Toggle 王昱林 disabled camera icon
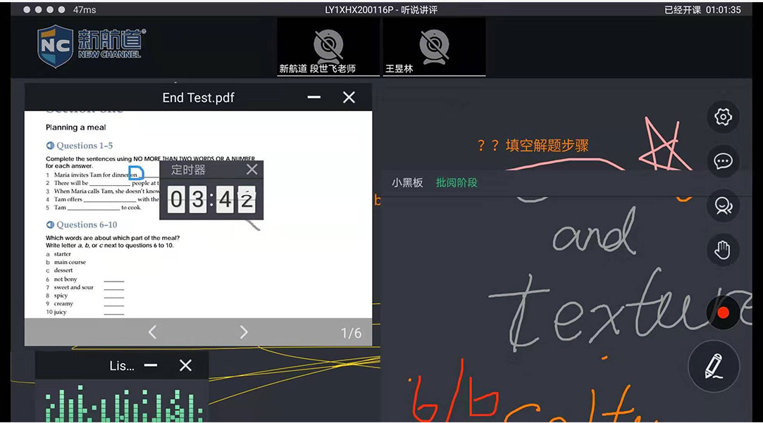This screenshot has width=763, height=423. [x=434, y=46]
